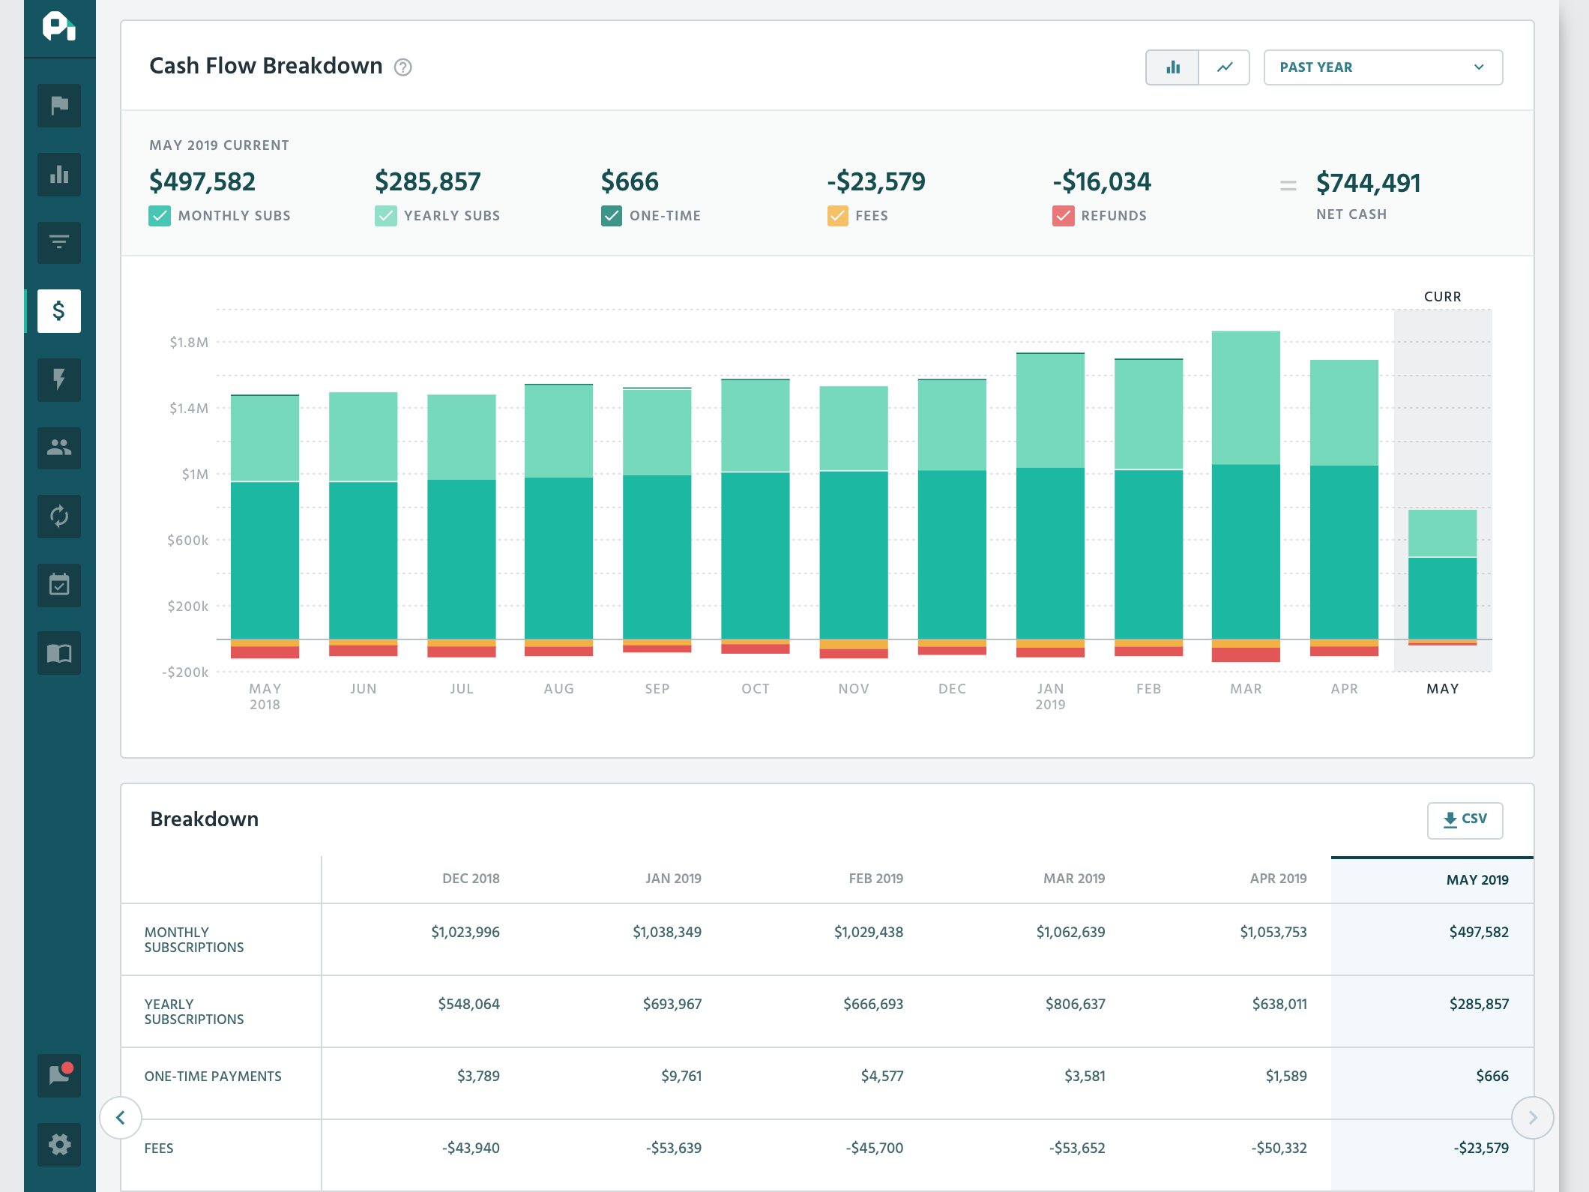The width and height of the screenshot is (1589, 1192).
Task: Click the March bar in the chart
Action: pos(1246,496)
